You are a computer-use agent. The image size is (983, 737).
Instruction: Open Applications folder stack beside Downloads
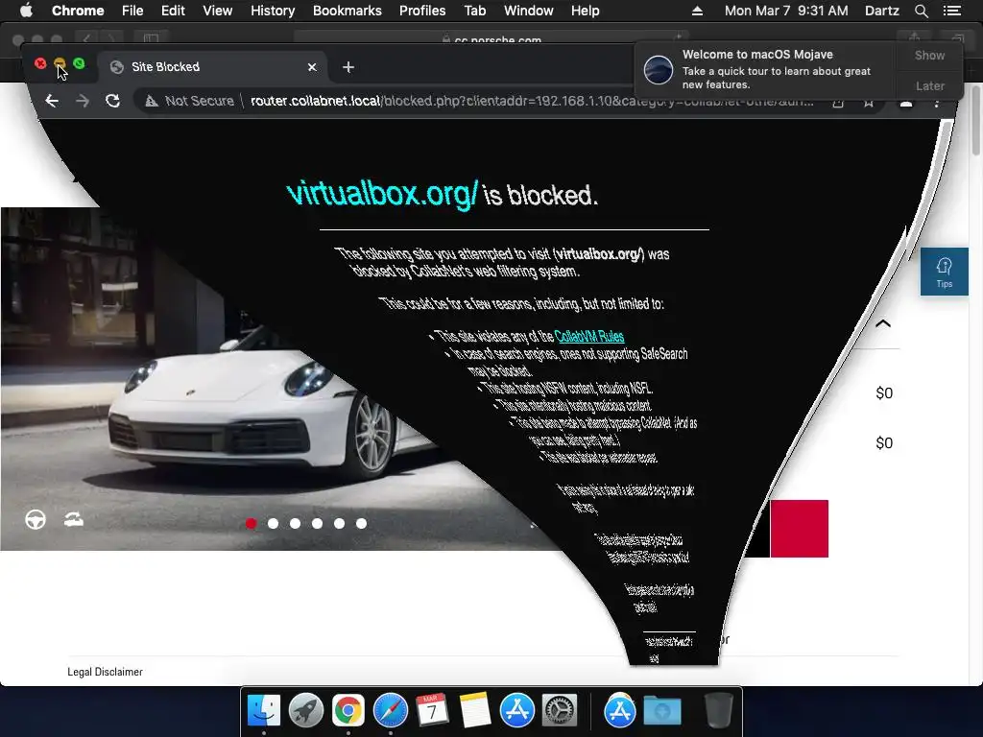pyautogui.click(x=619, y=711)
